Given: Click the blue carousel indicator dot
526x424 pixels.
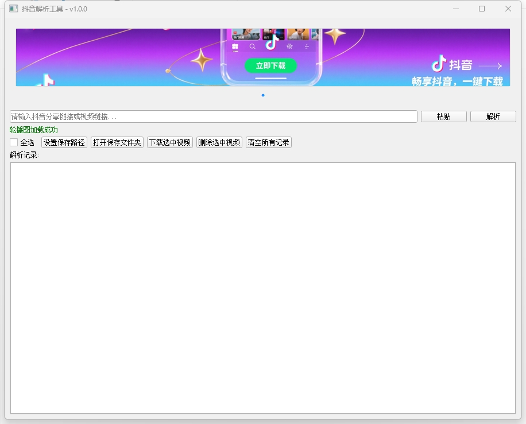Looking at the screenshot, I should [x=263, y=95].
